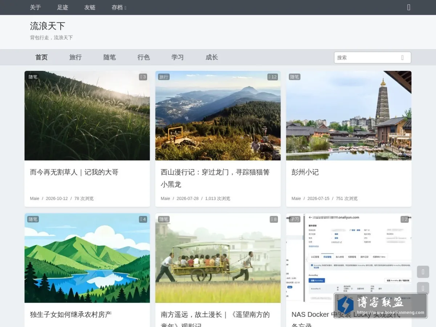Open the 旅行 category tab
The height and width of the screenshot is (327, 436).
point(76,57)
